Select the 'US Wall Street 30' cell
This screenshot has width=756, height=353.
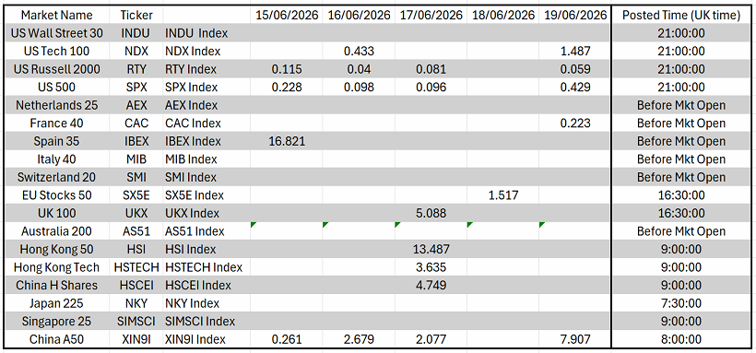click(56, 33)
